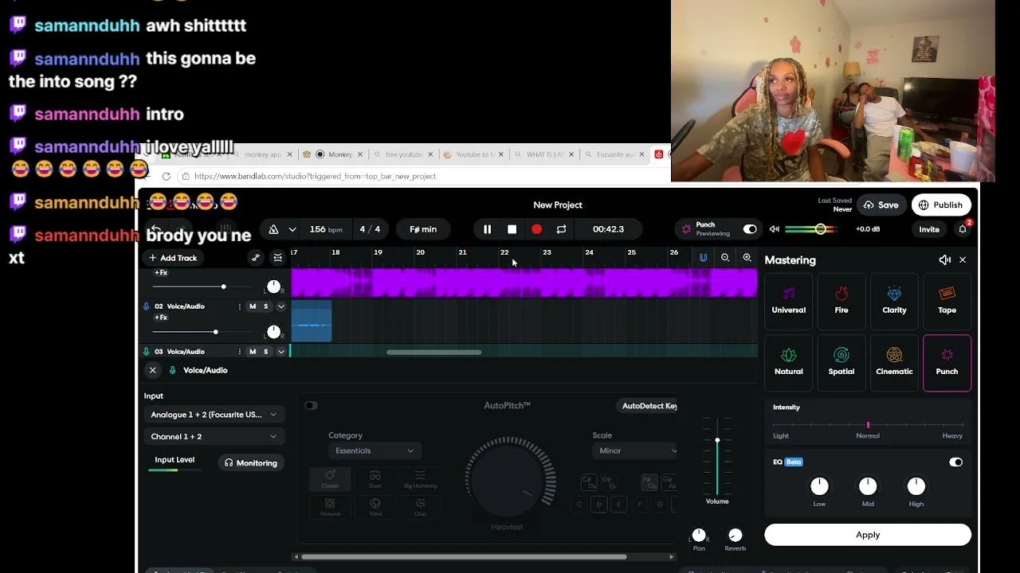Screen dimensions: 1020x573
Task: Select the Spatial mastering preset
Action: [x=841, y=362]
